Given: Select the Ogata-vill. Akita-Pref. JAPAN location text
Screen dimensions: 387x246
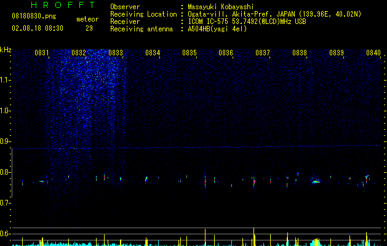Looking at the screenshot, I should [x=274, y=14].
